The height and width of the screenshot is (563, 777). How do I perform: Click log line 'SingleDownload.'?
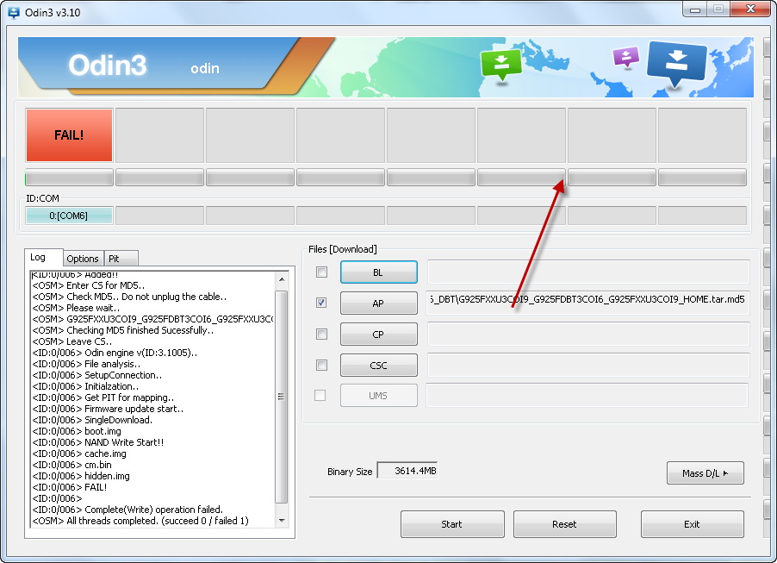[92, 420]
